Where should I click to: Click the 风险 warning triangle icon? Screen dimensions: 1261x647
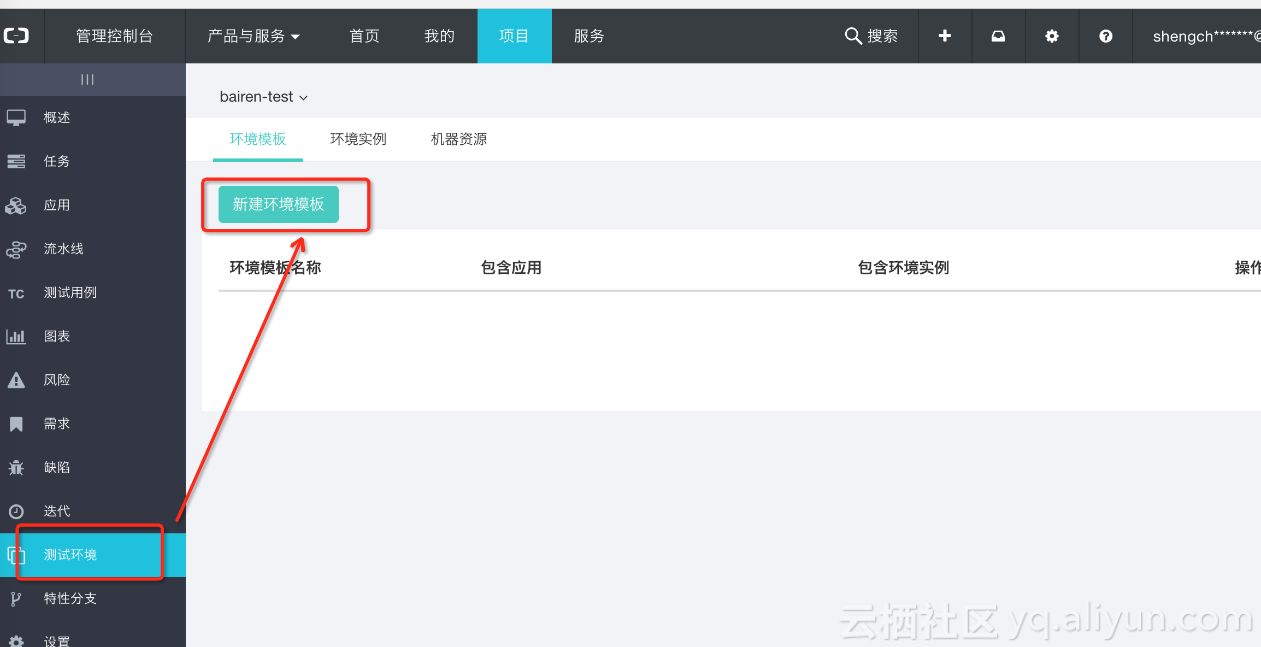pos(16,380)
